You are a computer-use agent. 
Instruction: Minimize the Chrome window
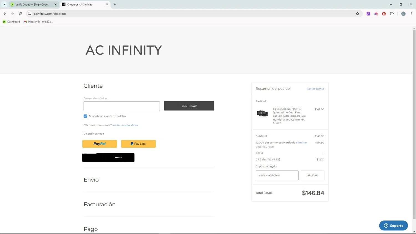(391, 4)
